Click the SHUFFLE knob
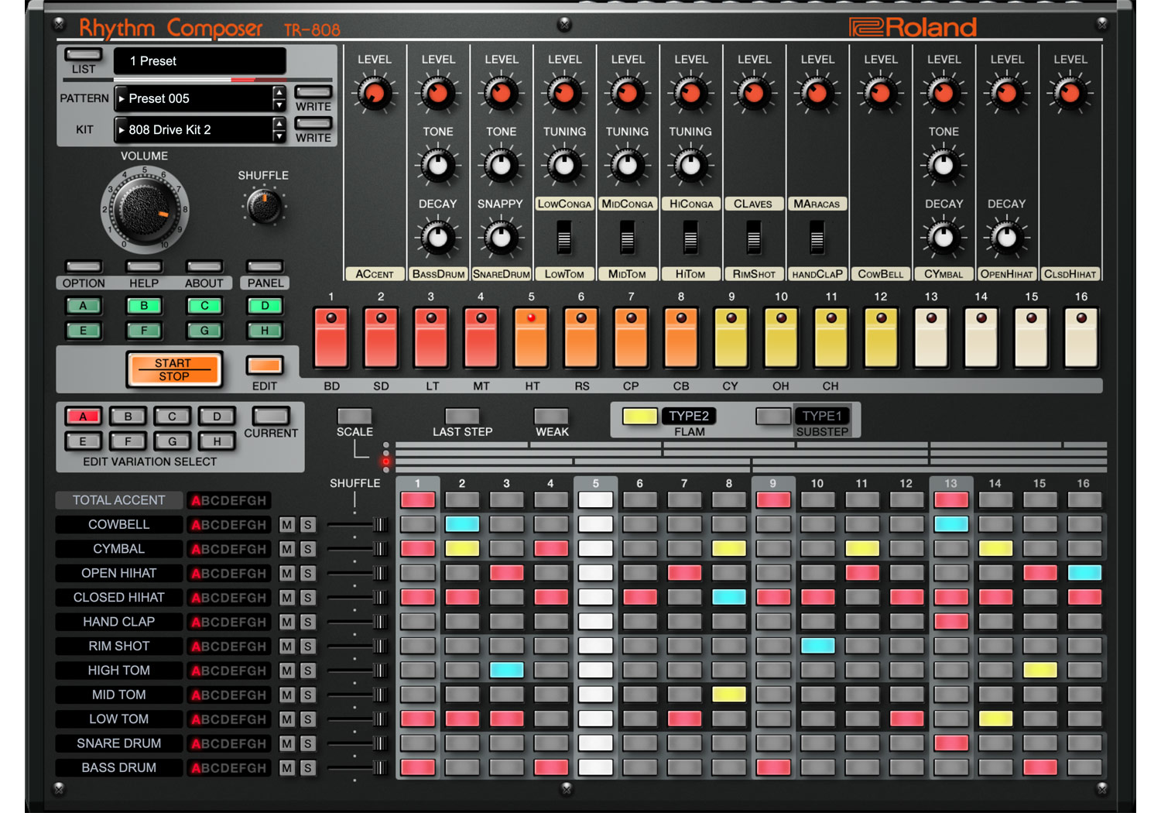The image size is (1161, 813). [x=264, y=206]
